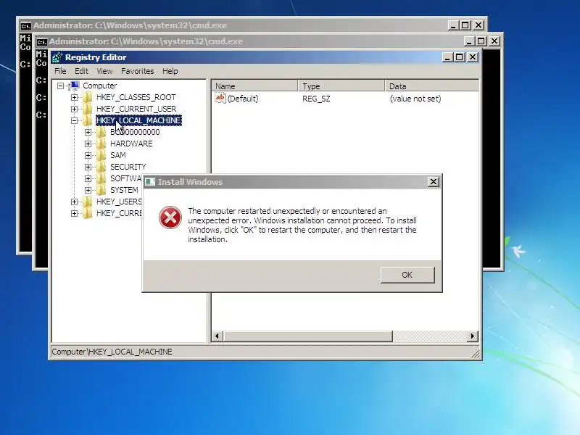Viewport: 580px width, 435px height.
Task: Expand the SAM subkey
Action: 88,155
